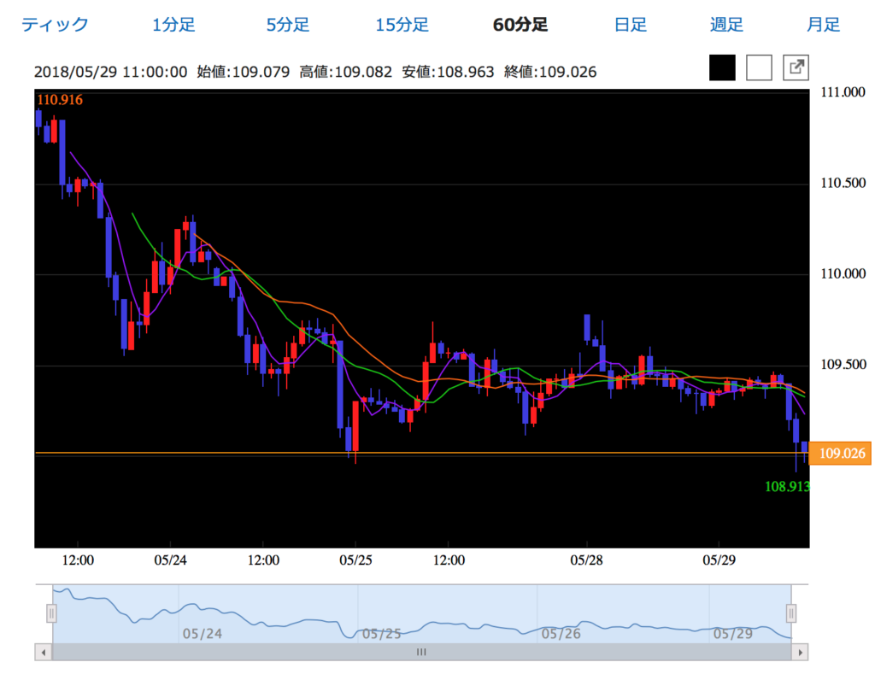Click the 05/24 date label on chart axis
Image resolution: width=875 pixels, height=674 pixels.
click(x=170, y=560)
